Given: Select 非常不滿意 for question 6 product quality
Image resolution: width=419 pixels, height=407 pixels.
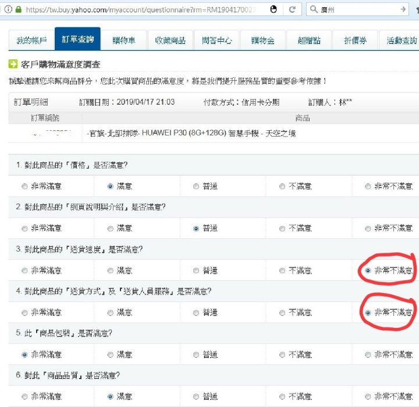Looking at the screenshot, I should tap(368, 397).
